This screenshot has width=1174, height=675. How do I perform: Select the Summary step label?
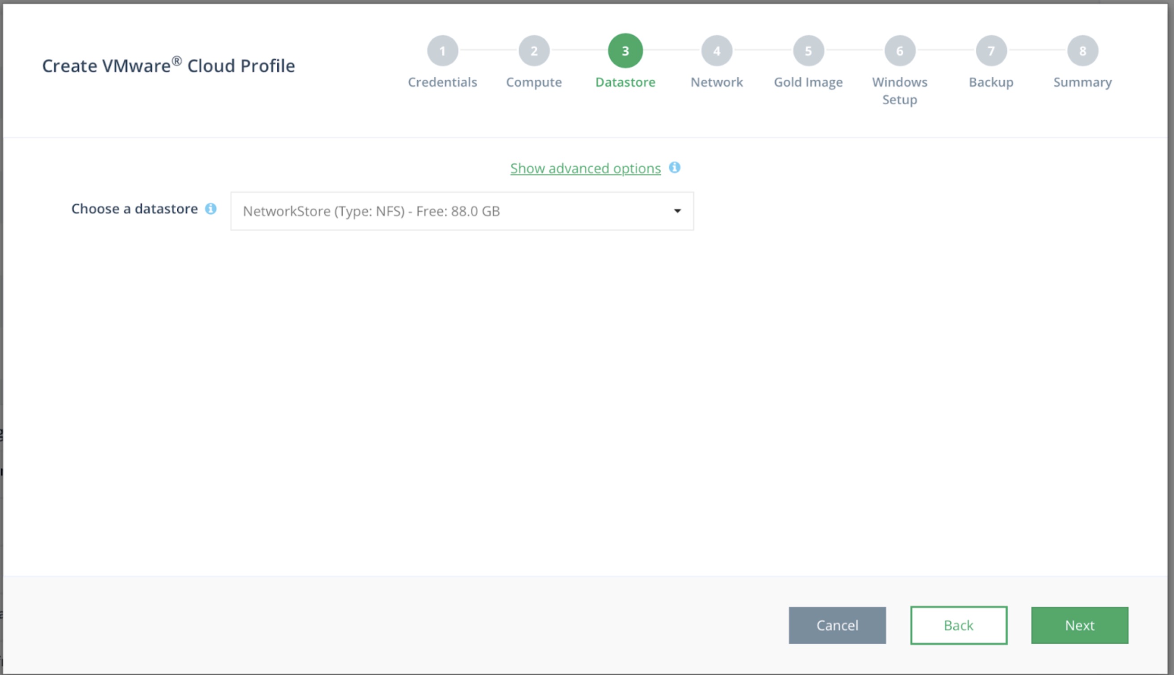click(1082, 82)
